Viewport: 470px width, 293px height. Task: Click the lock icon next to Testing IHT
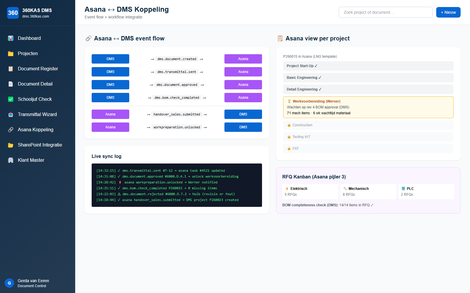coord(289,137)
